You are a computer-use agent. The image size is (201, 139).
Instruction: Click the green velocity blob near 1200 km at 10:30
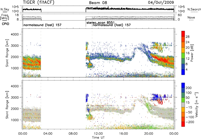89,117
